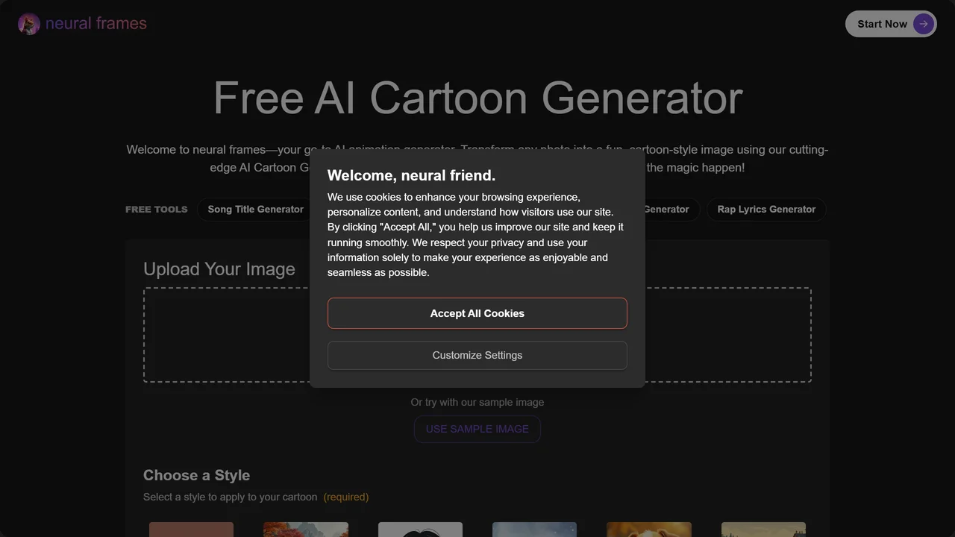Click the "FREE TOOLS" label

[157, 210]
